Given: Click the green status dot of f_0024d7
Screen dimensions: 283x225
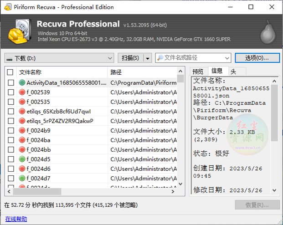Looking at the screenshot, I should coord(22,178).
